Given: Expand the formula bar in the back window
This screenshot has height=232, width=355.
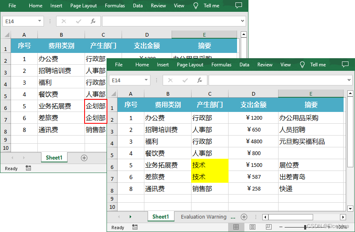Looking at the screenshot, I should 242,21.
